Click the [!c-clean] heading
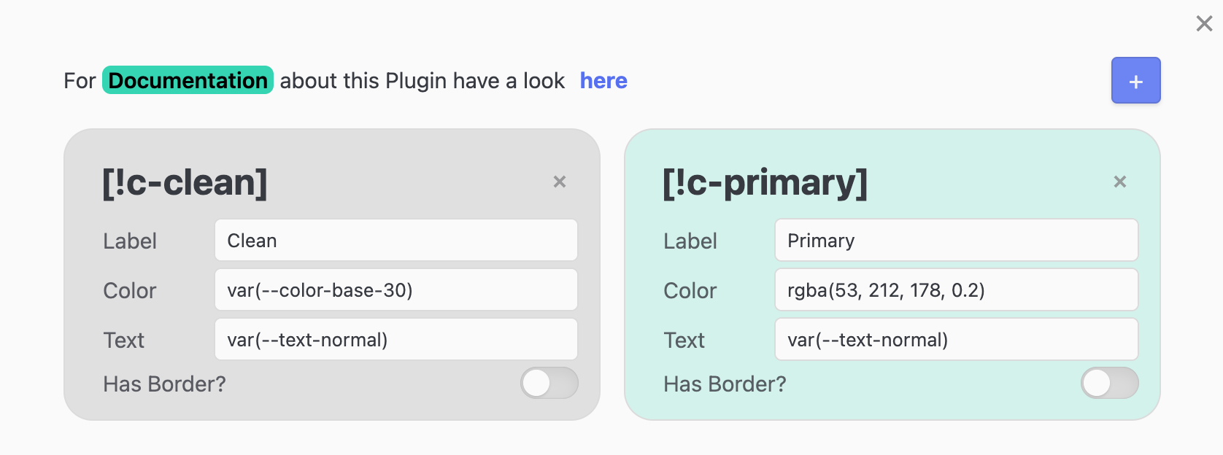The width and height of the screenshot is (1223, 455). 185,182
